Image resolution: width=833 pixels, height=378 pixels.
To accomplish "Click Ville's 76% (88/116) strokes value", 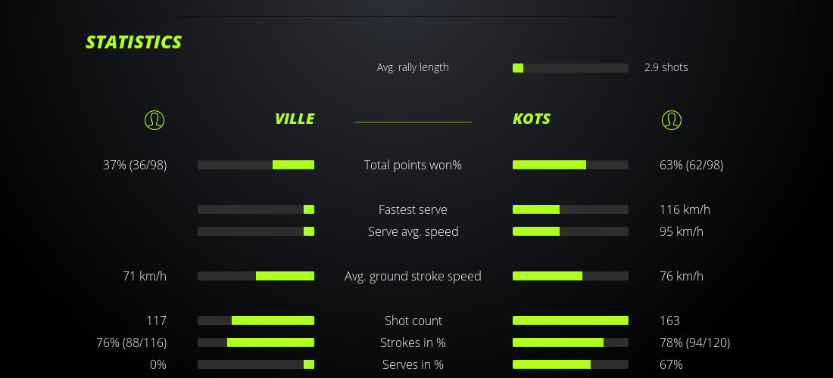I will click(x=132, y=342).
